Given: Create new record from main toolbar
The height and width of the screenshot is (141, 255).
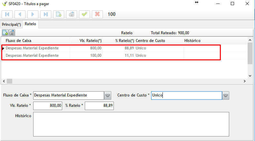Looking at the screenshot, I should tap(59, 14).
